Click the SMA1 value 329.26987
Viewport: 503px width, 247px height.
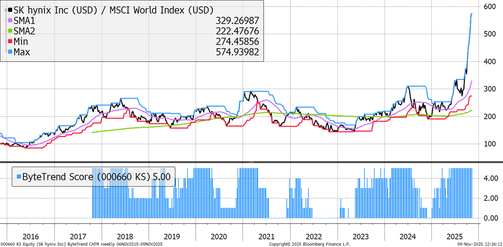click(x=239, y=21)
